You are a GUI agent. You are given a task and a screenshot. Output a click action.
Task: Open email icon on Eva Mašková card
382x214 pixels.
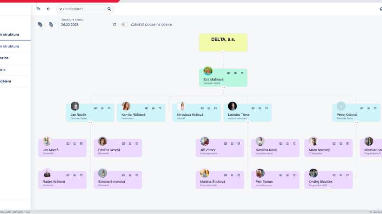point(242,73)
